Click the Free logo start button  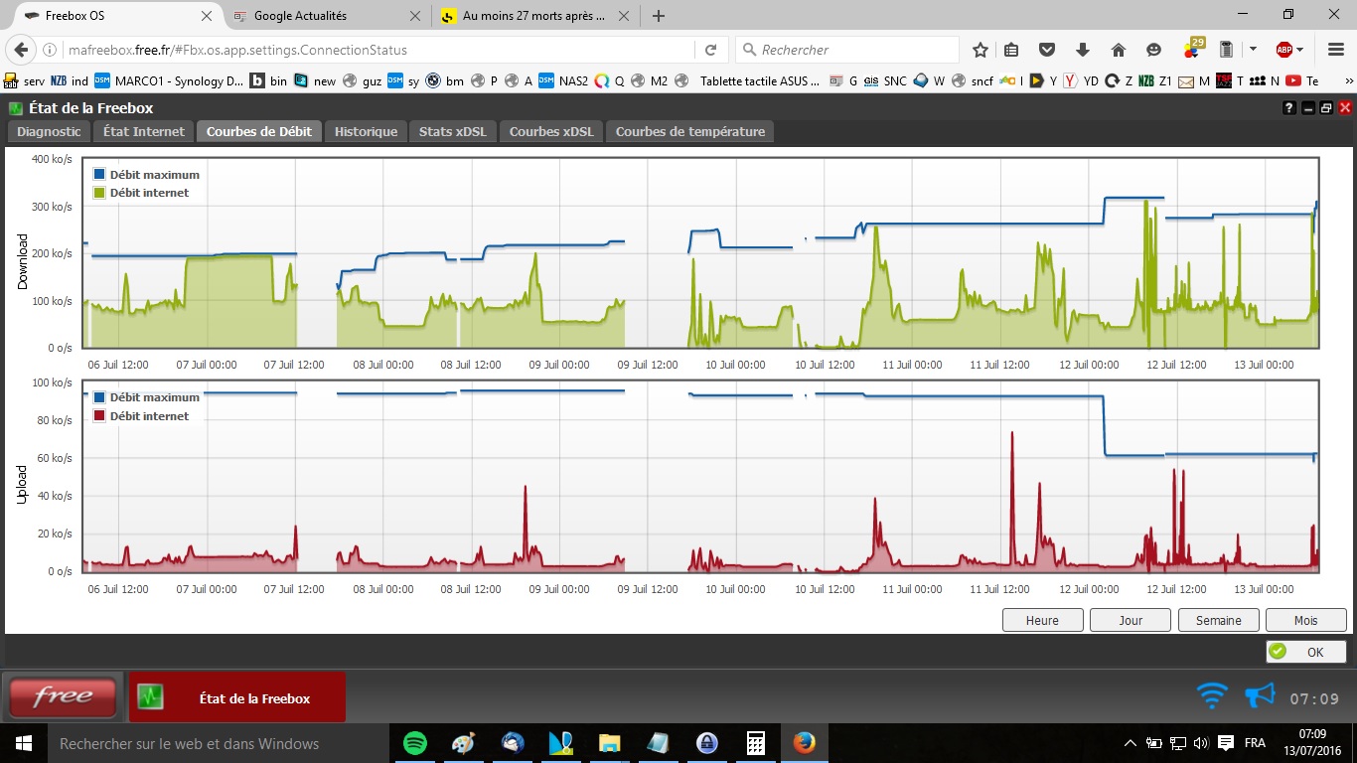tap(63, 697)
